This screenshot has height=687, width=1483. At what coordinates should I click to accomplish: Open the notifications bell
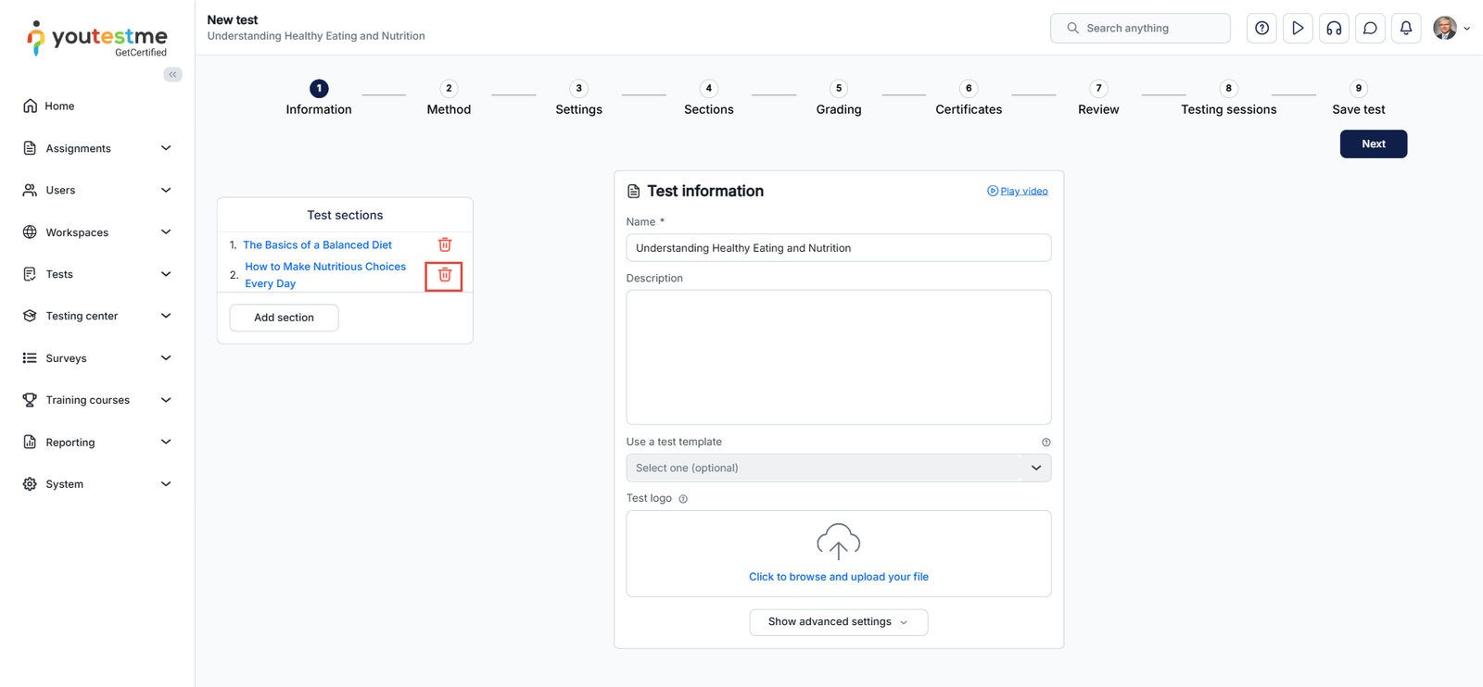tap(1406, 29)
